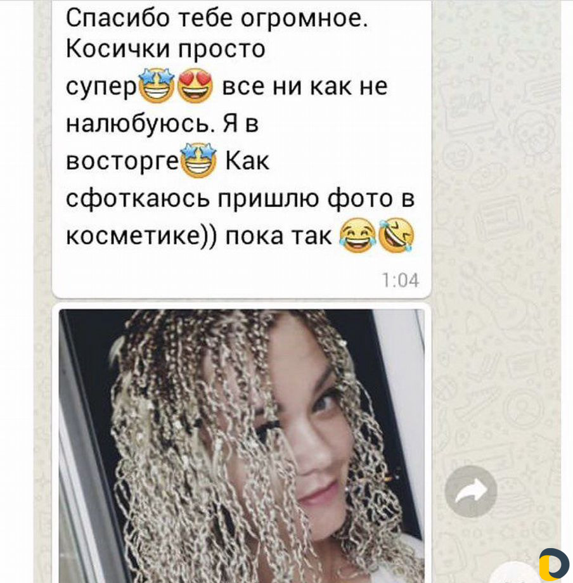Select the line "Спасибо тебе огромное."
The image size is (573, 583).
[x=217, y=18]
